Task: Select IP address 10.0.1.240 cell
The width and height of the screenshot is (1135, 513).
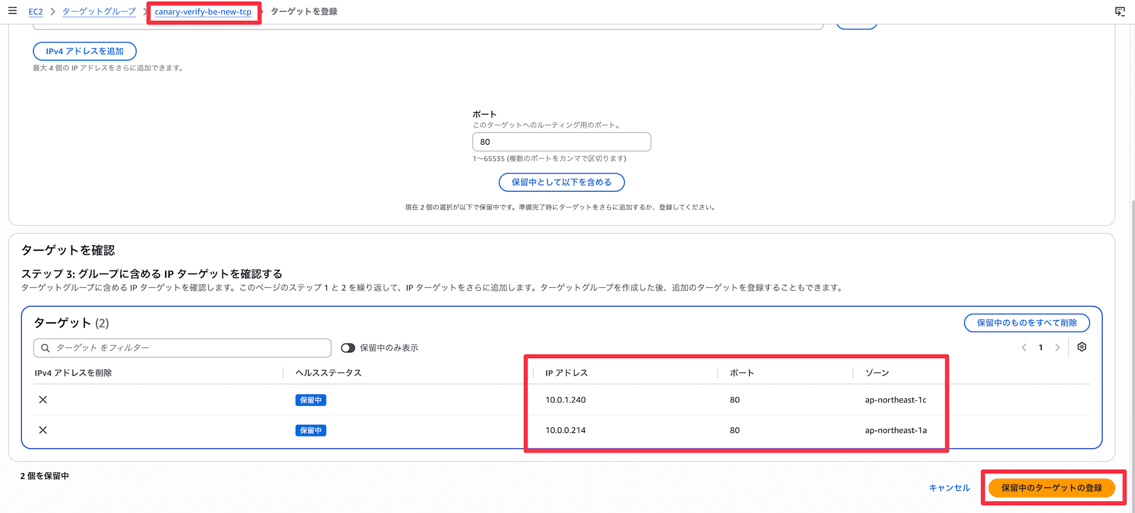Action: [566, 400]
